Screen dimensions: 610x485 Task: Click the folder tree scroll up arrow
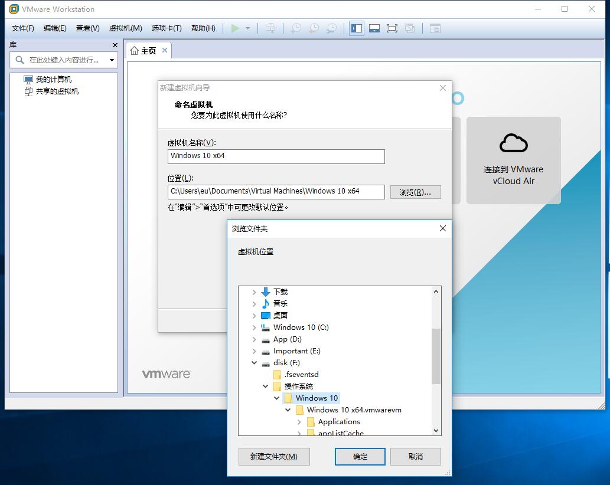pos(436,291)
